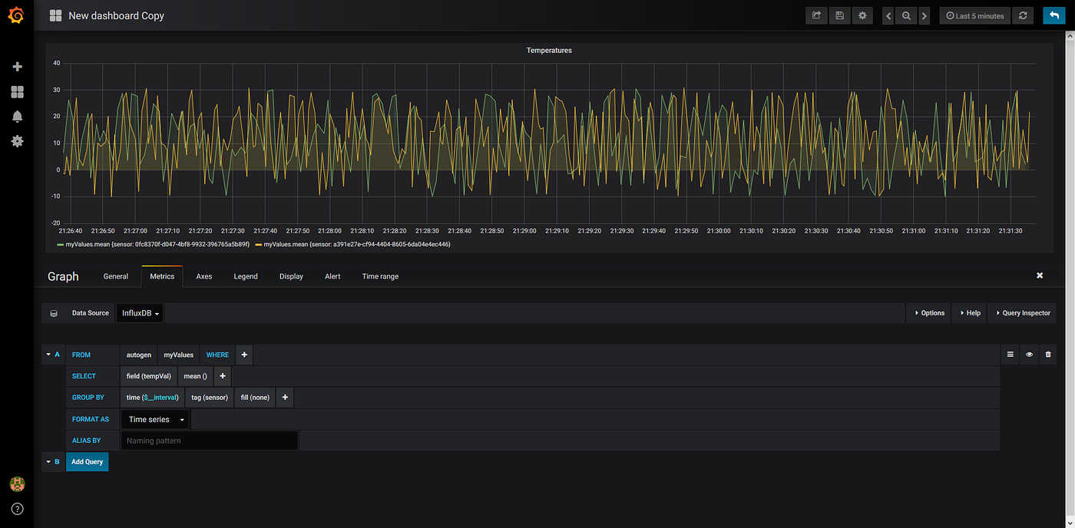Click the refresh dashboard icon

point(1023,15)
